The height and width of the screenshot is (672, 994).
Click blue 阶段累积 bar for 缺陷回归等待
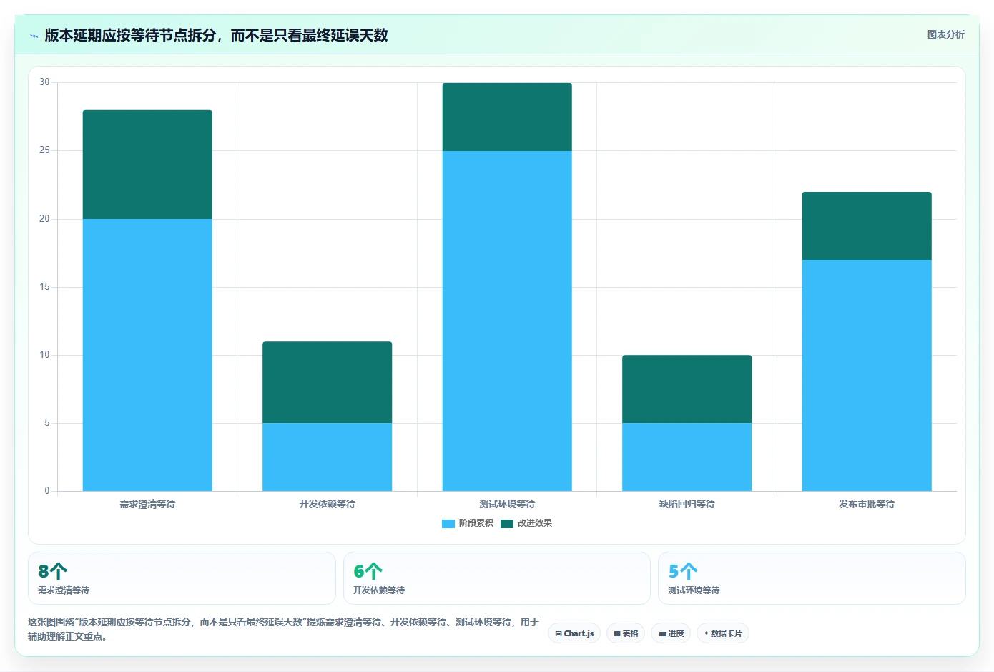tap(687, 457)
